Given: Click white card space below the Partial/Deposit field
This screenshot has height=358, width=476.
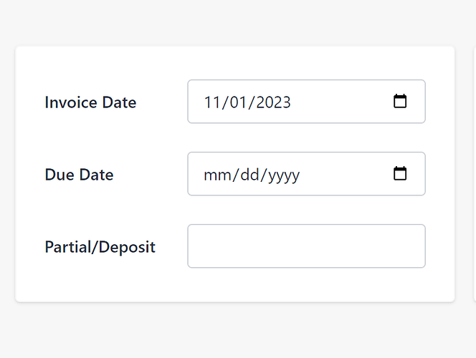Looking at the screenshot, I should [x=235, y=285].
